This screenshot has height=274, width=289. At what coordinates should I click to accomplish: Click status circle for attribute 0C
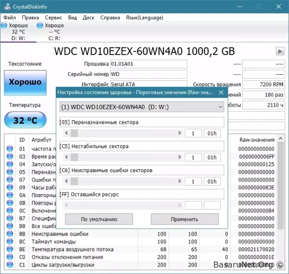coord(10,211)
